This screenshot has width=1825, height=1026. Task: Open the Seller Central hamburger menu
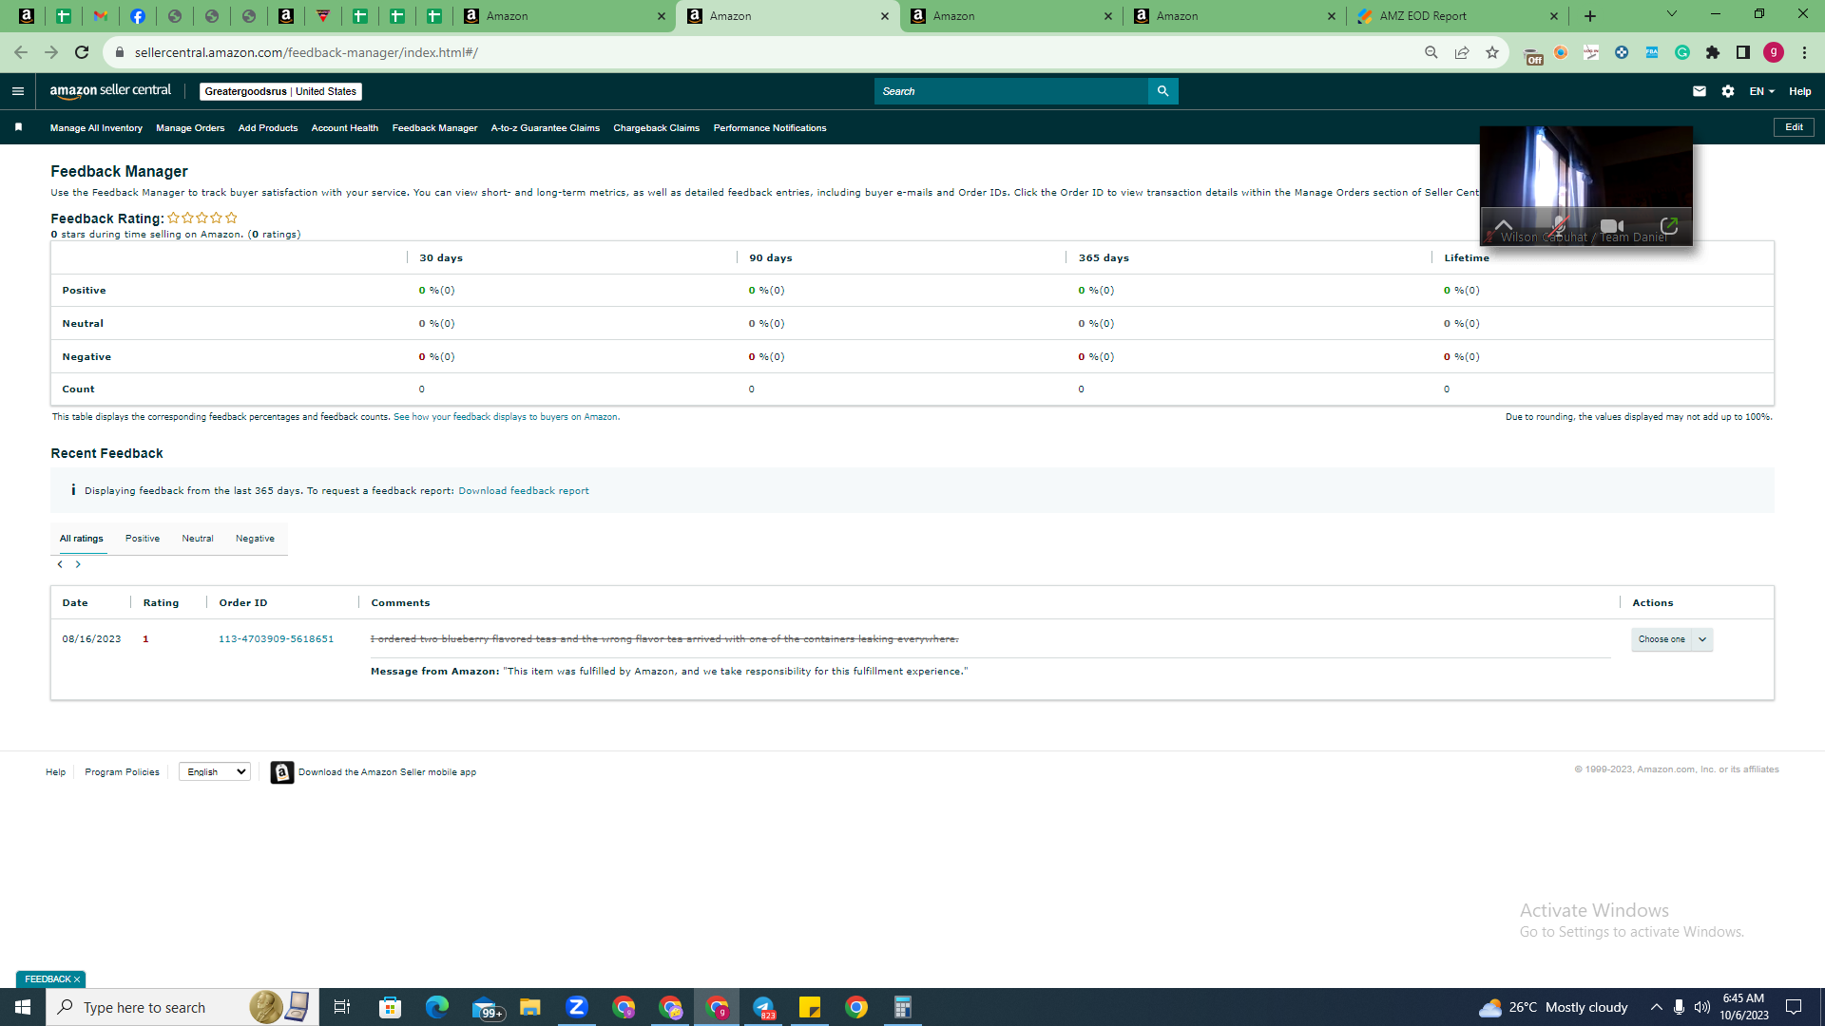click(x=17, y=91)
